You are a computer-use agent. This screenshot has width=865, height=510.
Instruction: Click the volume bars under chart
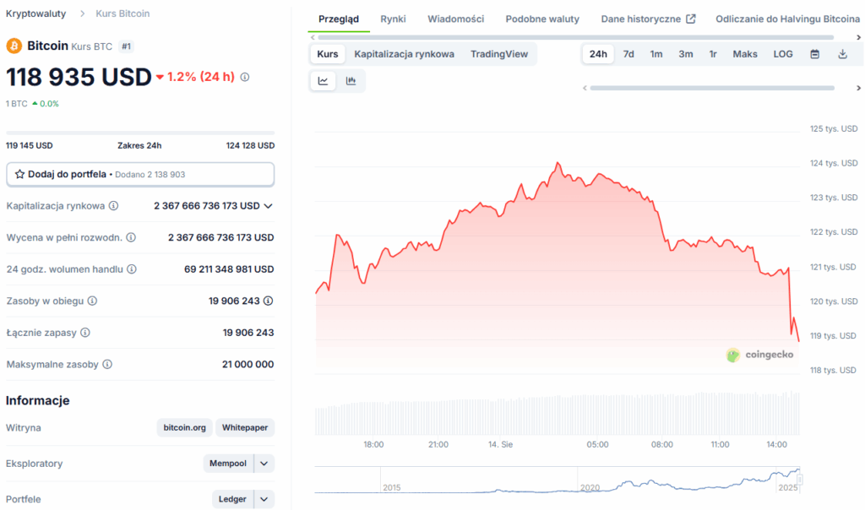558,414
